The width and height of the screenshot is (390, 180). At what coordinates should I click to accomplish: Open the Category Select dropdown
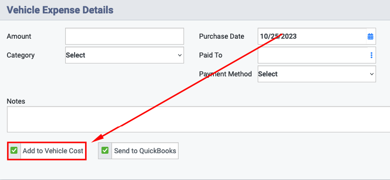pos(124,55)
